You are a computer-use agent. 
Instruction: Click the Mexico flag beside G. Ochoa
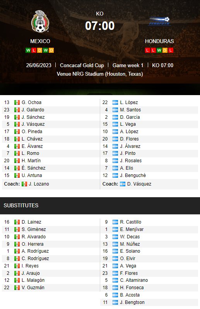pyautogui.click(x=17, y=102)
